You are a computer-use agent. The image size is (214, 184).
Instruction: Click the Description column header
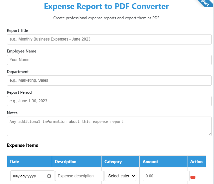click(x=77, y=162)
